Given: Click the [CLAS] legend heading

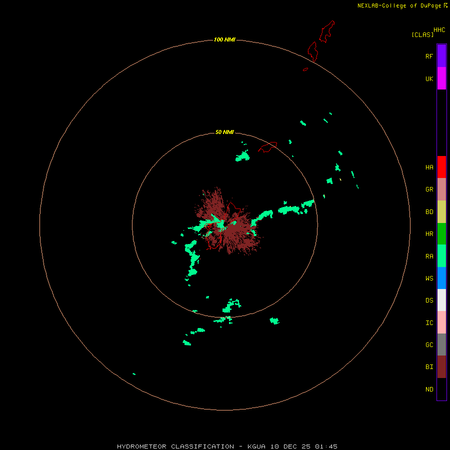Looking at the screenshot, I should pyautogui.click(x=422, y=34).
